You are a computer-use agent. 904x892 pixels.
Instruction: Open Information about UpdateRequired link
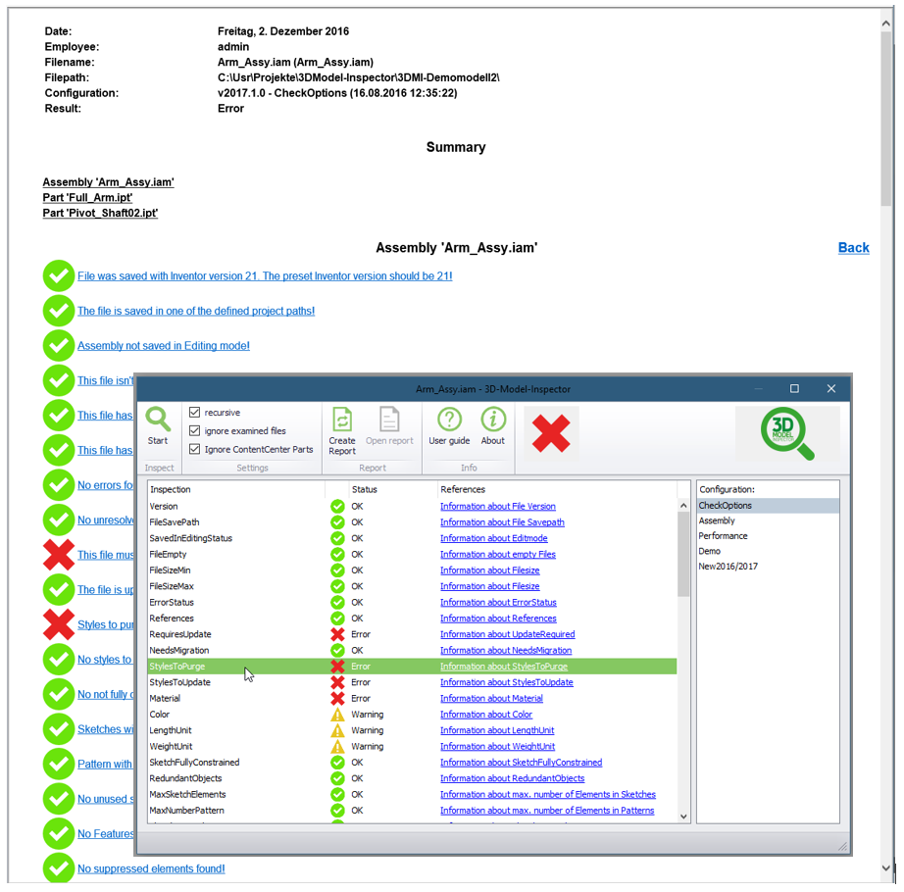click(507, 634)
